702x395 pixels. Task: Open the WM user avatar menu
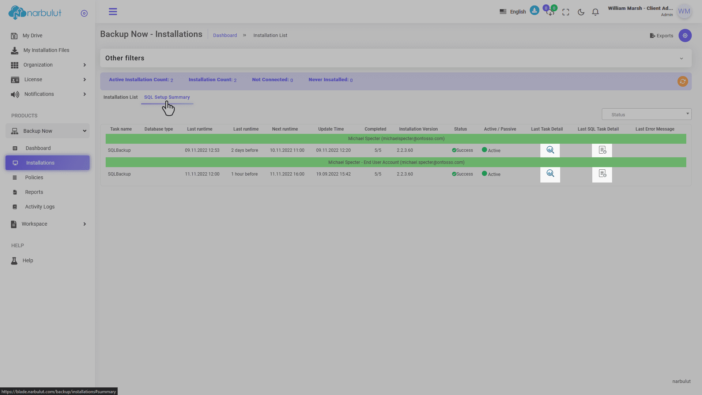(x=684, y=11)
